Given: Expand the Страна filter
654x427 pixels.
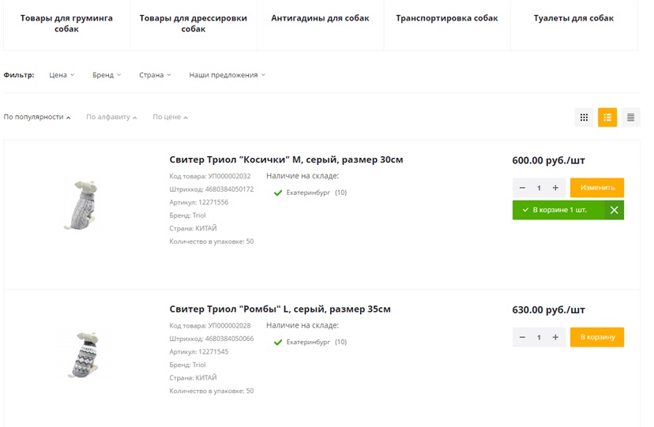Looking at the screenshot, I should point(155,75).
